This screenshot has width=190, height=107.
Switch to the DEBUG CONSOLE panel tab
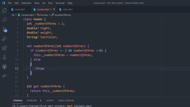pyautogui.click(x=66, y=100)
